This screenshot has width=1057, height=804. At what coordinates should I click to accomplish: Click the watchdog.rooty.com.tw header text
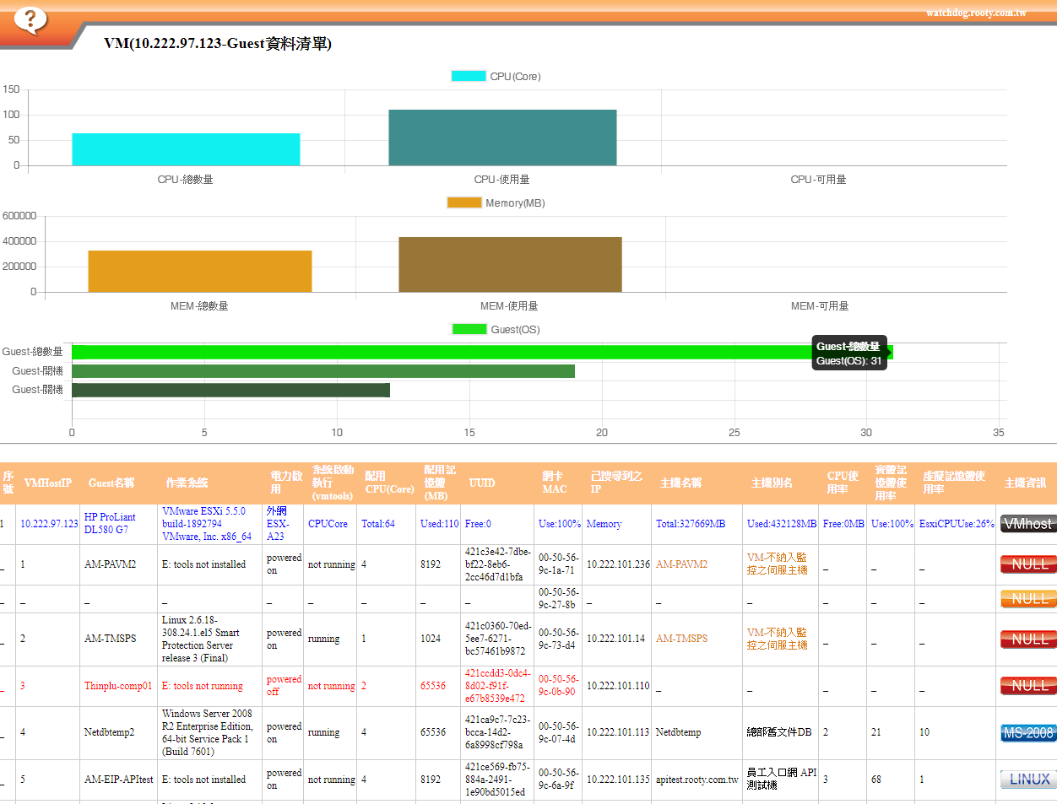point(976,13)
